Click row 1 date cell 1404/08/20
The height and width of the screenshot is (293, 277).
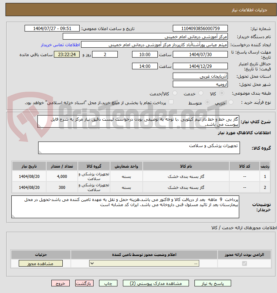[x=29, y=176]
